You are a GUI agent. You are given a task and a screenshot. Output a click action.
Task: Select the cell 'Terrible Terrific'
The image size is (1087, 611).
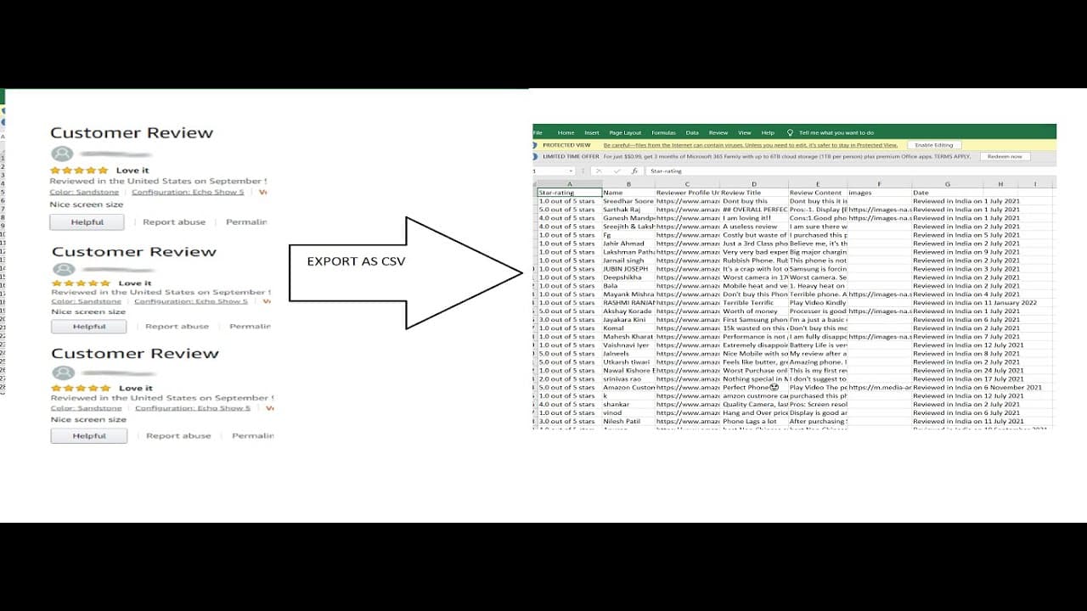pos(754,303)
